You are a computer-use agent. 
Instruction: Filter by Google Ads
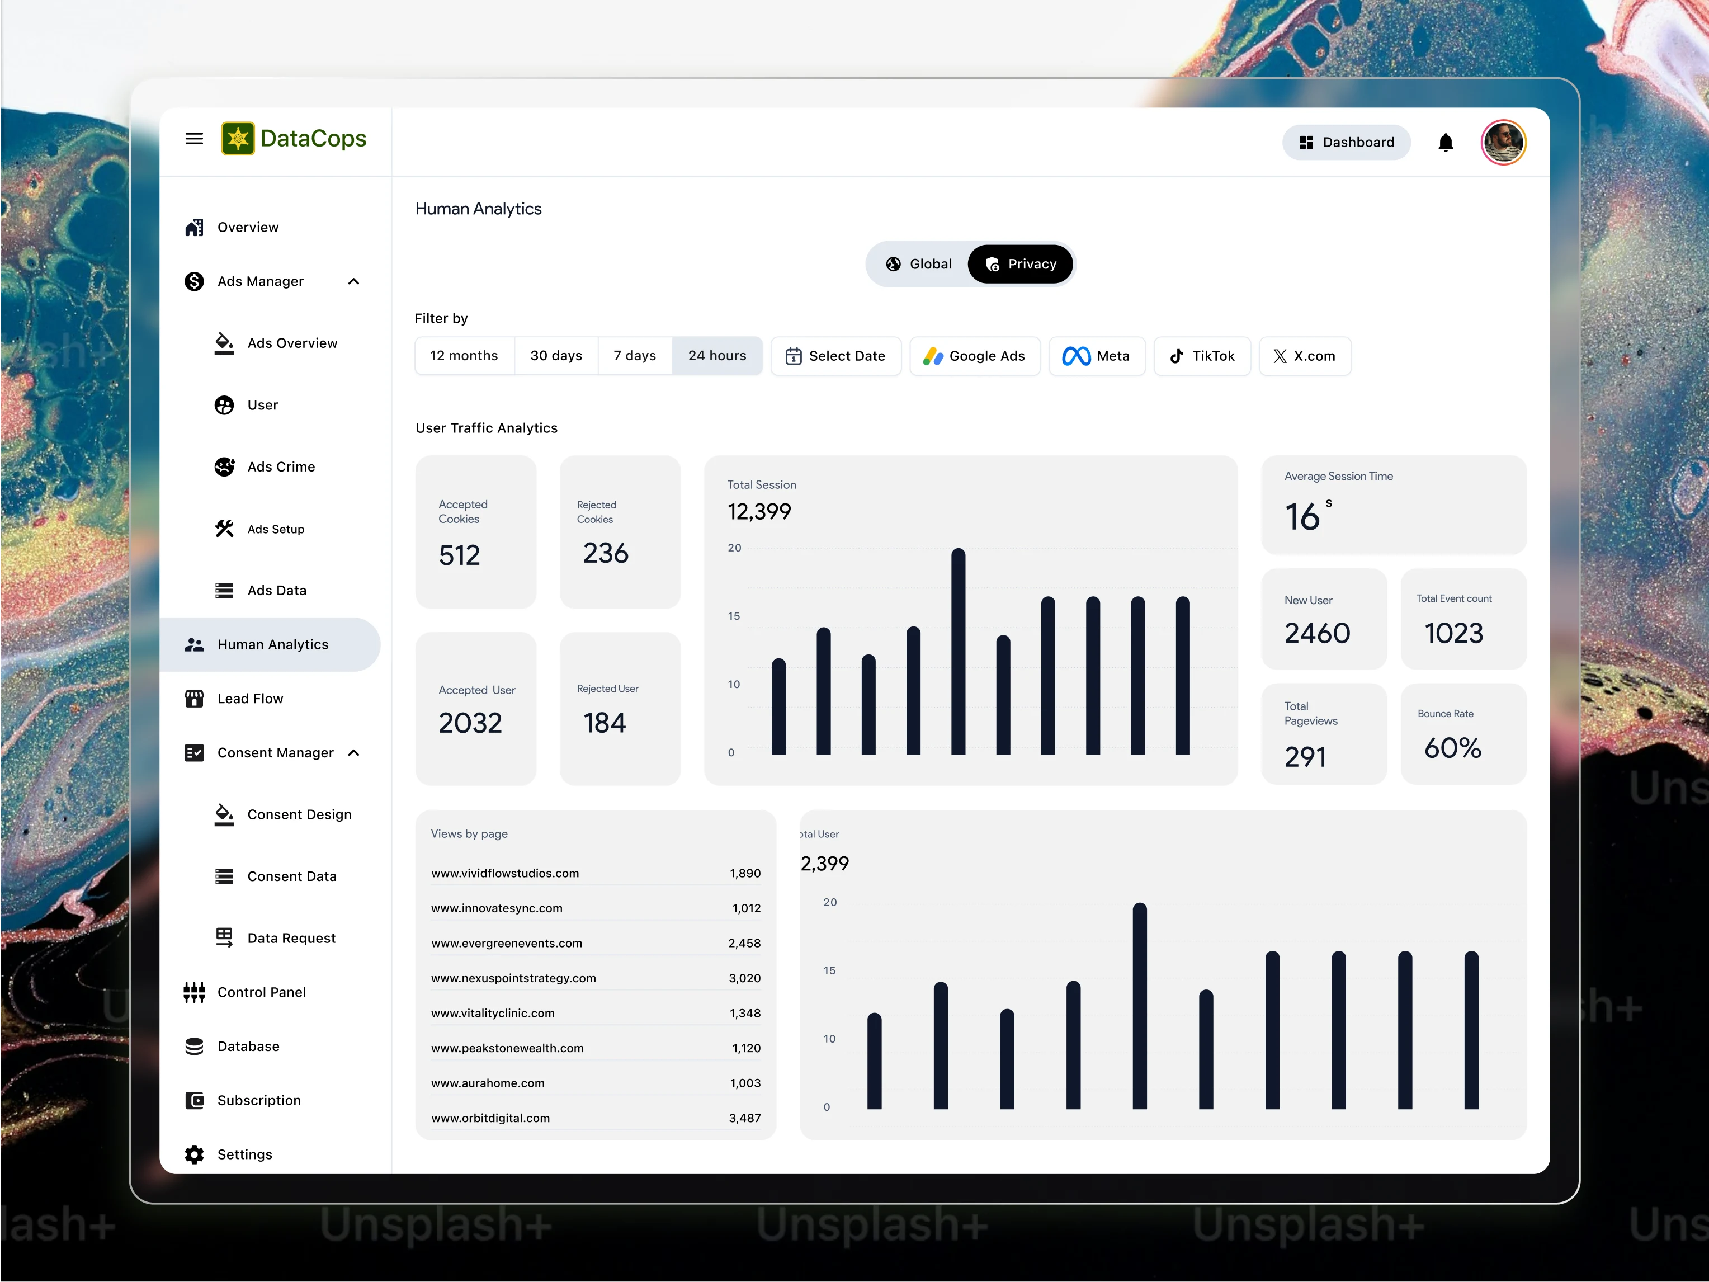coord(974,356)
